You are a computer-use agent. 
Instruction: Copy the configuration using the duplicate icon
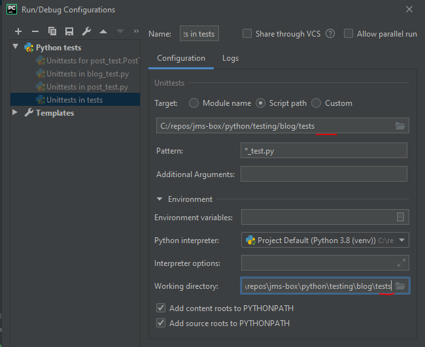pos(52,31)
